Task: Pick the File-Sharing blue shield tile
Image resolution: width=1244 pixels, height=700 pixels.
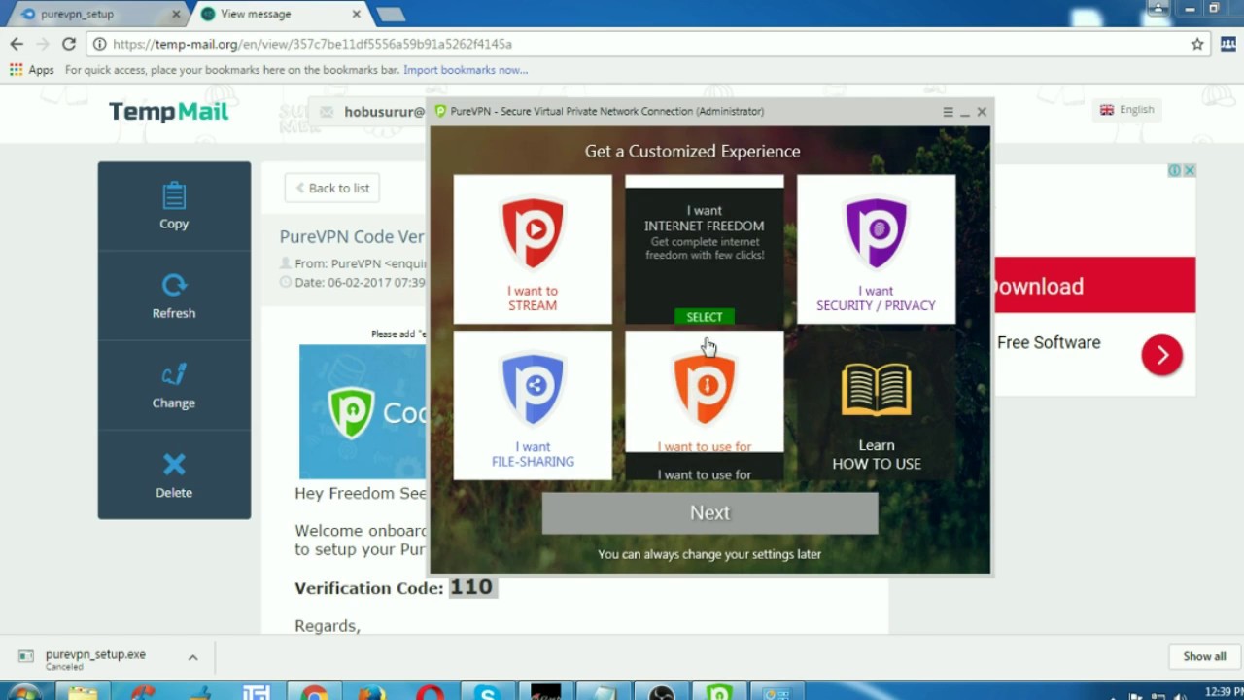Action: pos(533,405)
